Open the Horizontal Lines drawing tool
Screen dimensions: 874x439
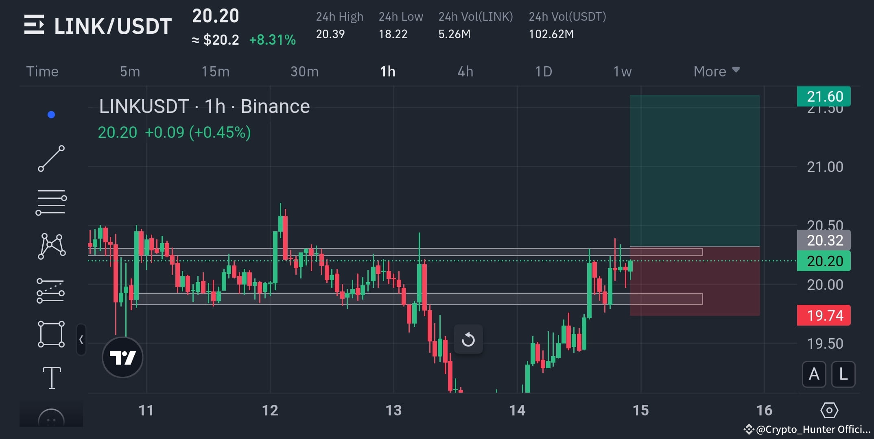pos(52,202)
